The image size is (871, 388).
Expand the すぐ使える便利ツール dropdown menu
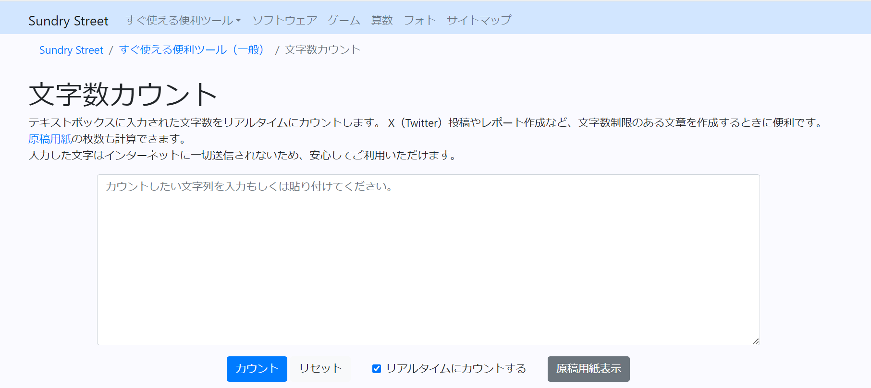coord(183,20)
